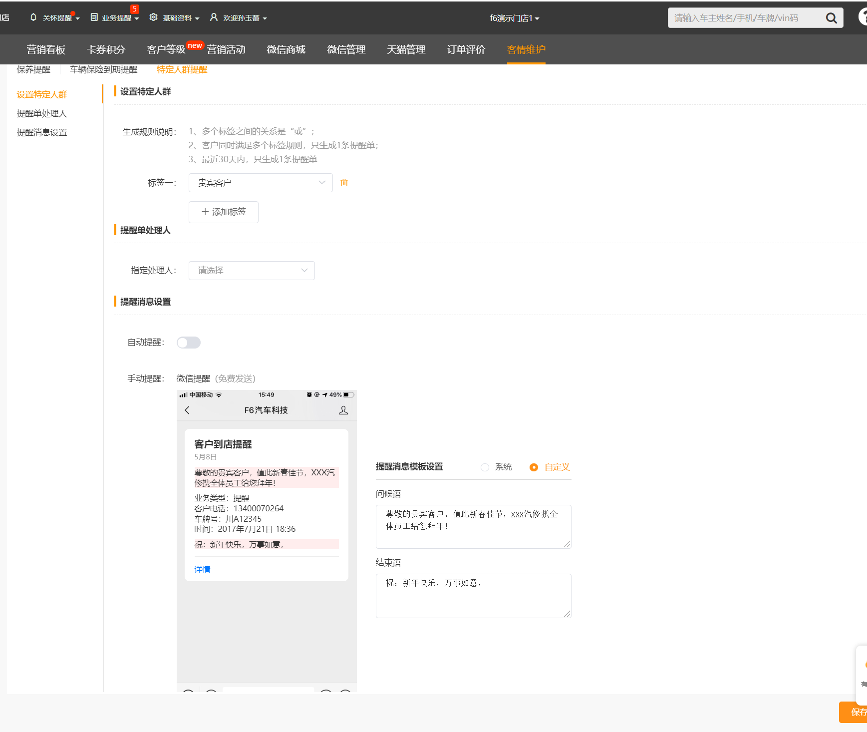The width and height of the screenshot is (867, 732).
Task: Open the 订单评价 tab
Action: point(466,49)
